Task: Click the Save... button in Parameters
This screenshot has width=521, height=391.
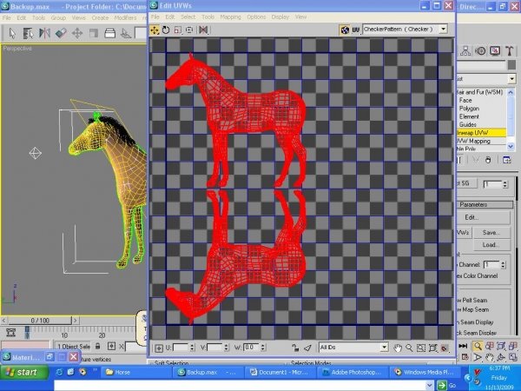Action: [491, 232]
